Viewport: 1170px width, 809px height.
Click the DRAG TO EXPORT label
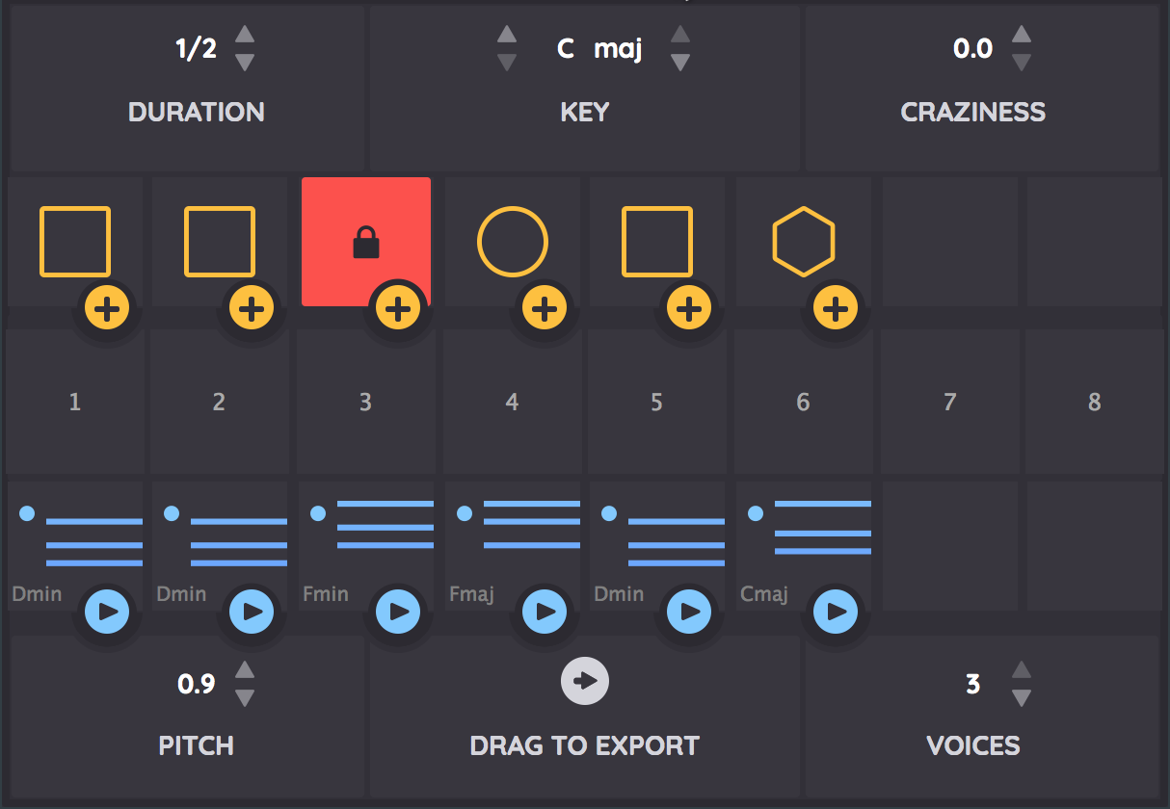click(584, 745)
